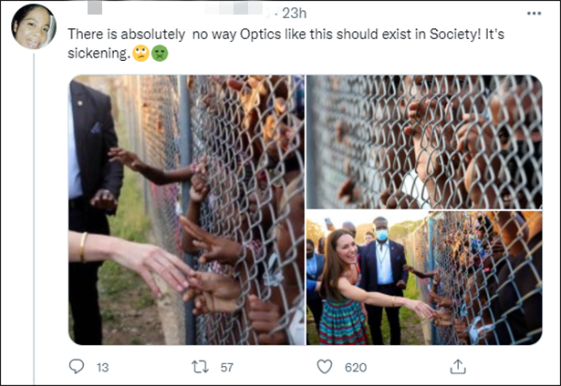
Task: Open the top-right fence close-up photo
Action: click(x=424, y=141)
